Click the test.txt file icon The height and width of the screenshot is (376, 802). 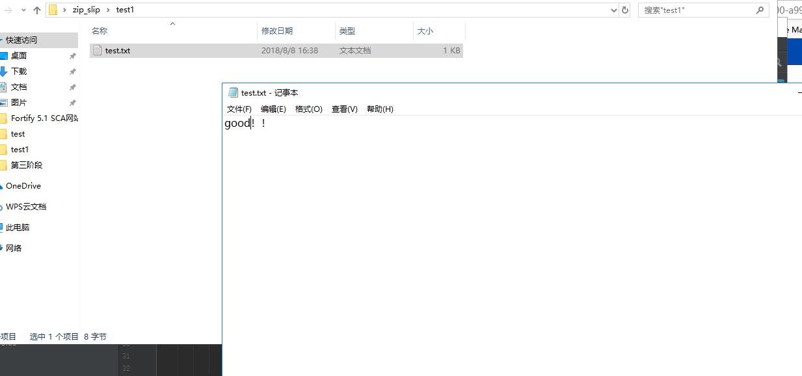(x=98, y=50)
